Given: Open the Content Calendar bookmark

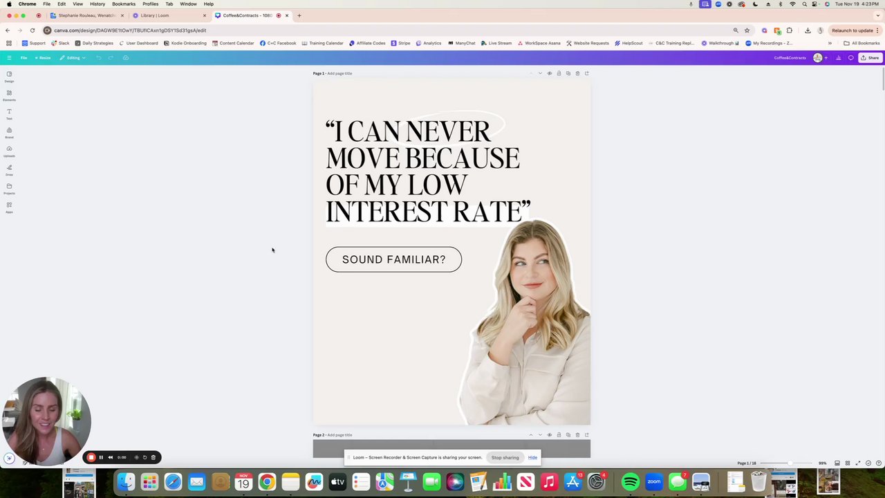Looking at the screenshot, I should click(233, 43).
